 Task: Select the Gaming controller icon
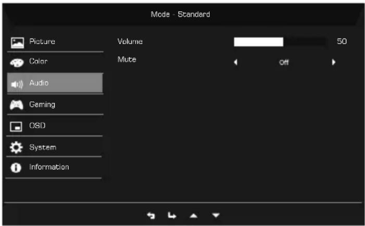[x=17, y=105]
